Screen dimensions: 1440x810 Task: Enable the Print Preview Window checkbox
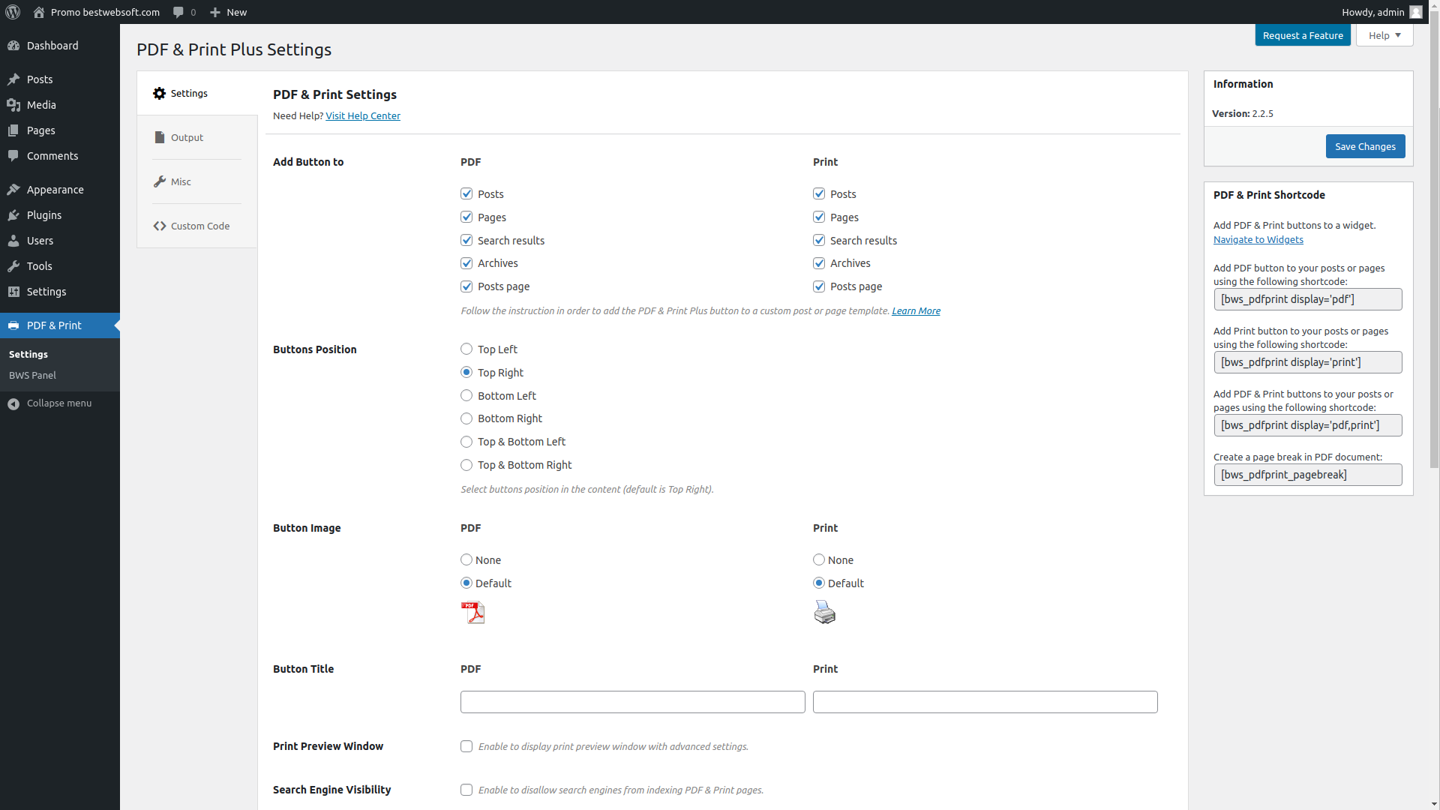click(466, 746)
